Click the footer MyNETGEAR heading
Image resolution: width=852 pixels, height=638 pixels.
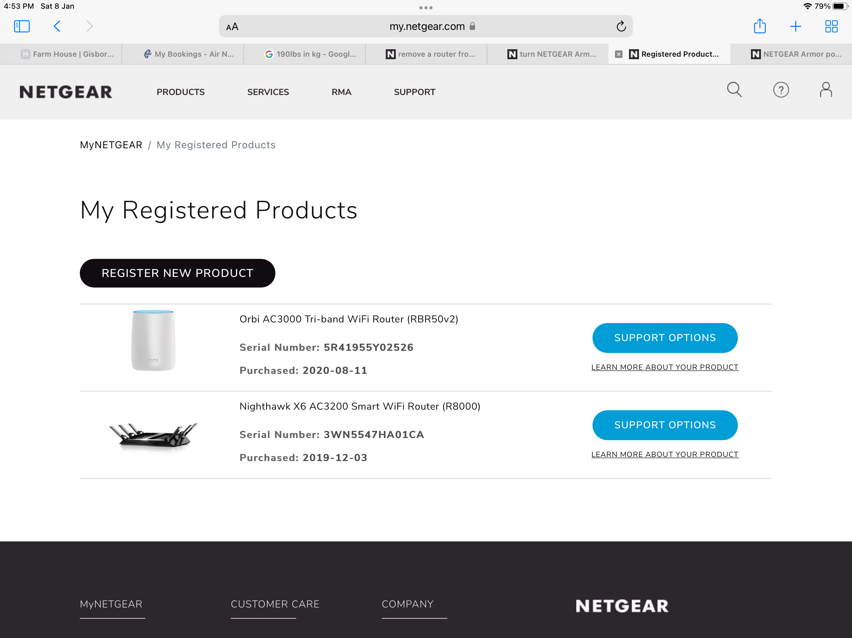(111, 605)
